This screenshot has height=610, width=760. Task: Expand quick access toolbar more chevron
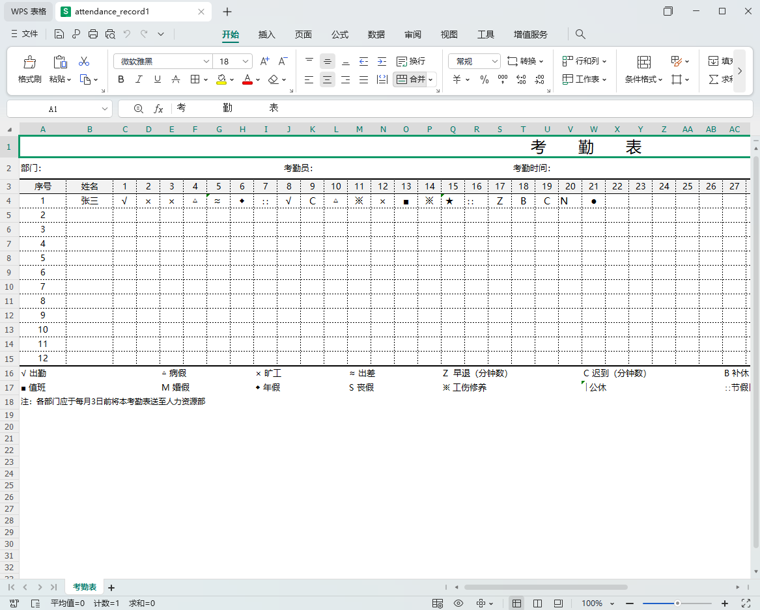pos(161,34)
